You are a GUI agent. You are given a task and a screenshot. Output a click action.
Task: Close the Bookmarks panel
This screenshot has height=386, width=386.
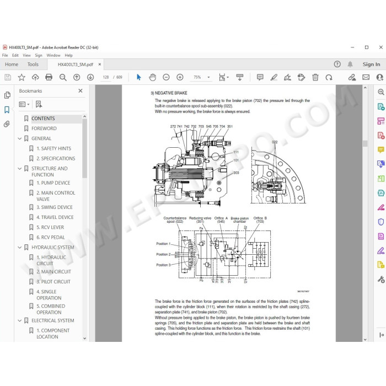(81, 91)
